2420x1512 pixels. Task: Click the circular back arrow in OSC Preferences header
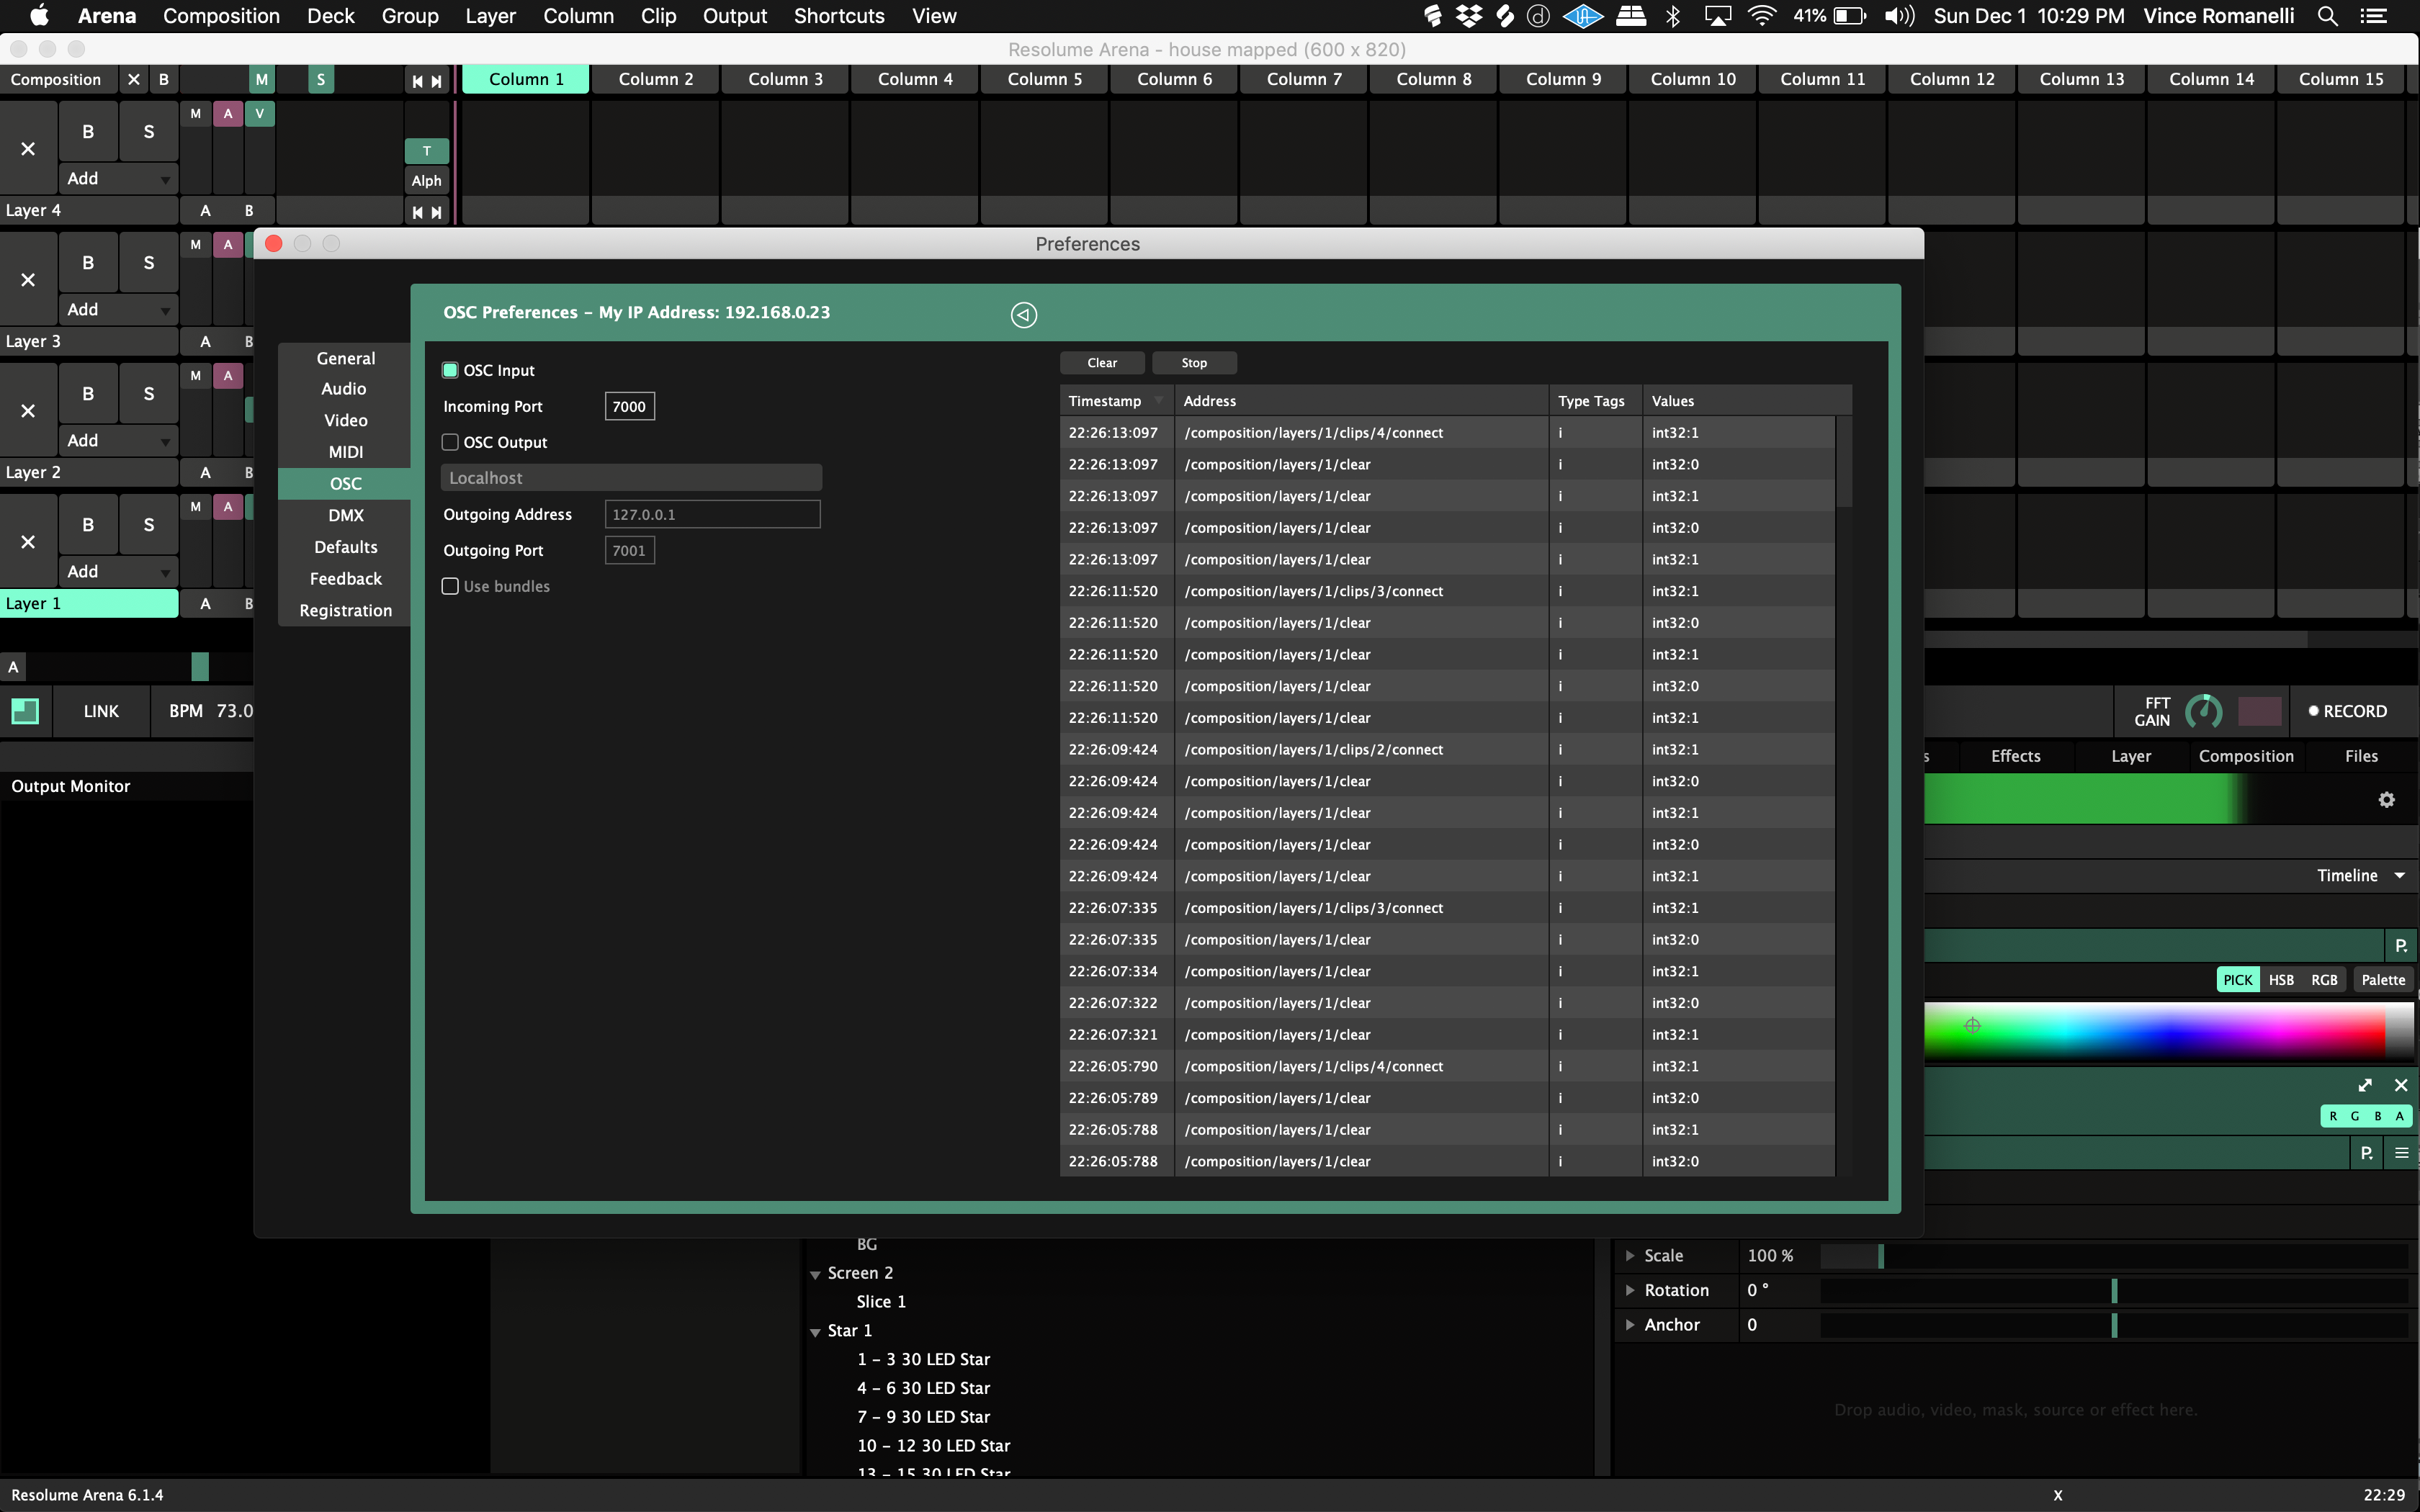(1023, 315)
